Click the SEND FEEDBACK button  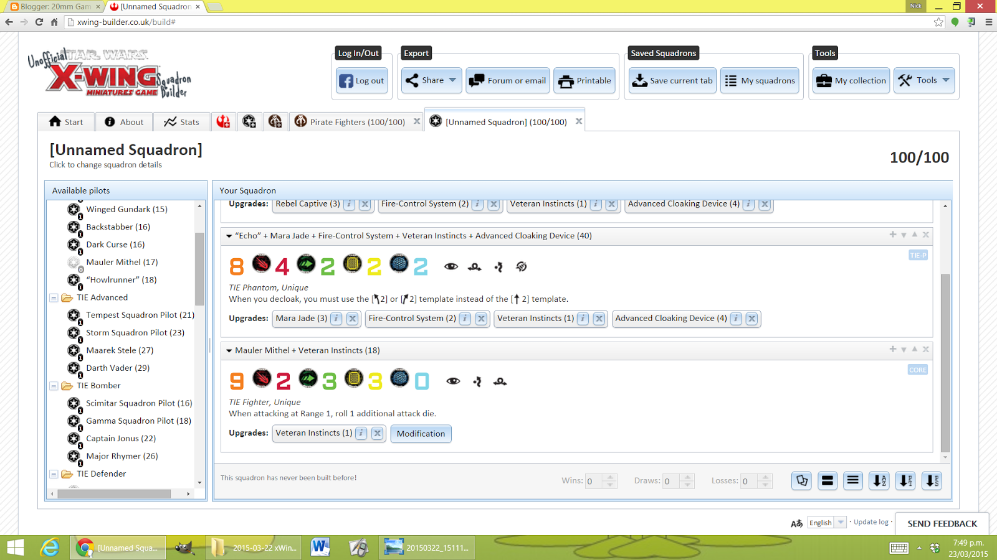[x=942, y=524]
